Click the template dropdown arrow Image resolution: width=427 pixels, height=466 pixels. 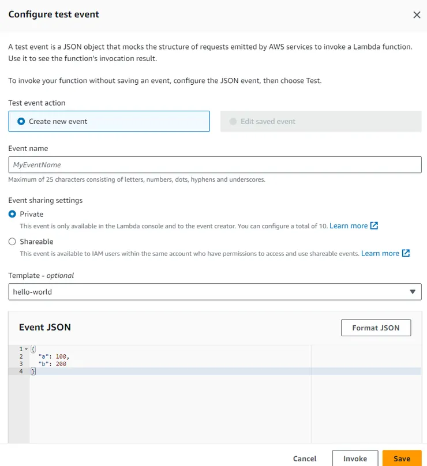412,292
